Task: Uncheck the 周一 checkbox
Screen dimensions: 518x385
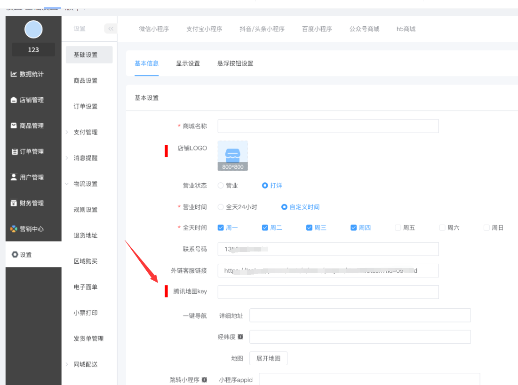Action: point(221,228)
